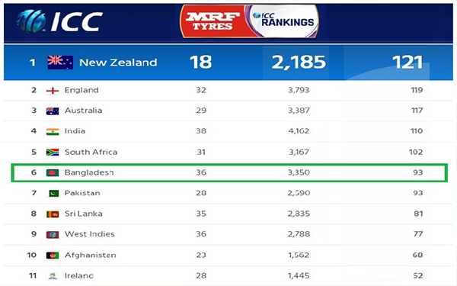Click the New Zealand flag icon
Viewport: 457px width, 286px height.
60,63
